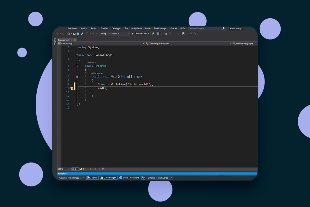Open the Test menu
This screenshot has width=310, height=207.
pyautogui.click(x=126, y=28)
